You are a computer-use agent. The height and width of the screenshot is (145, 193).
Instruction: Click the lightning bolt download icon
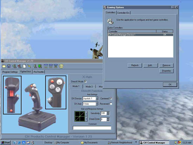click(x=29, y=66)
